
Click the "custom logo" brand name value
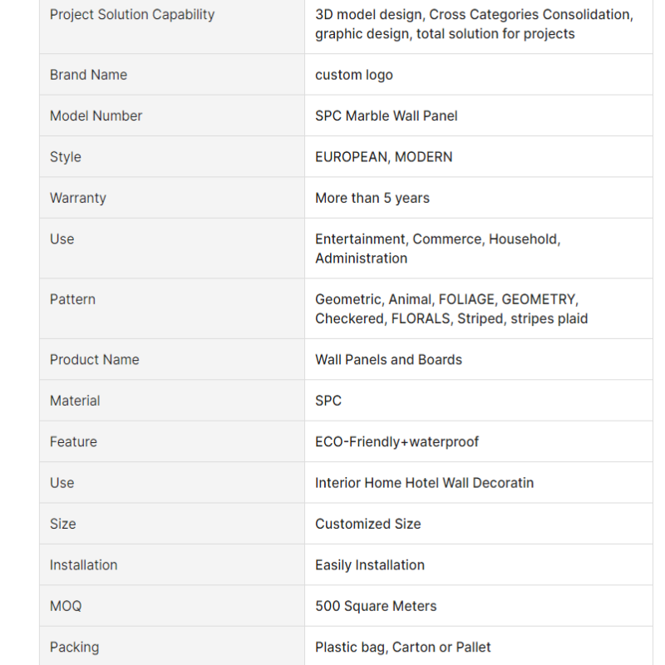[x=354, y=75]
